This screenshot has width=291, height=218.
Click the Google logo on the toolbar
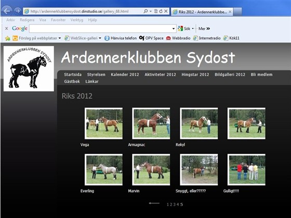[20, 29]
